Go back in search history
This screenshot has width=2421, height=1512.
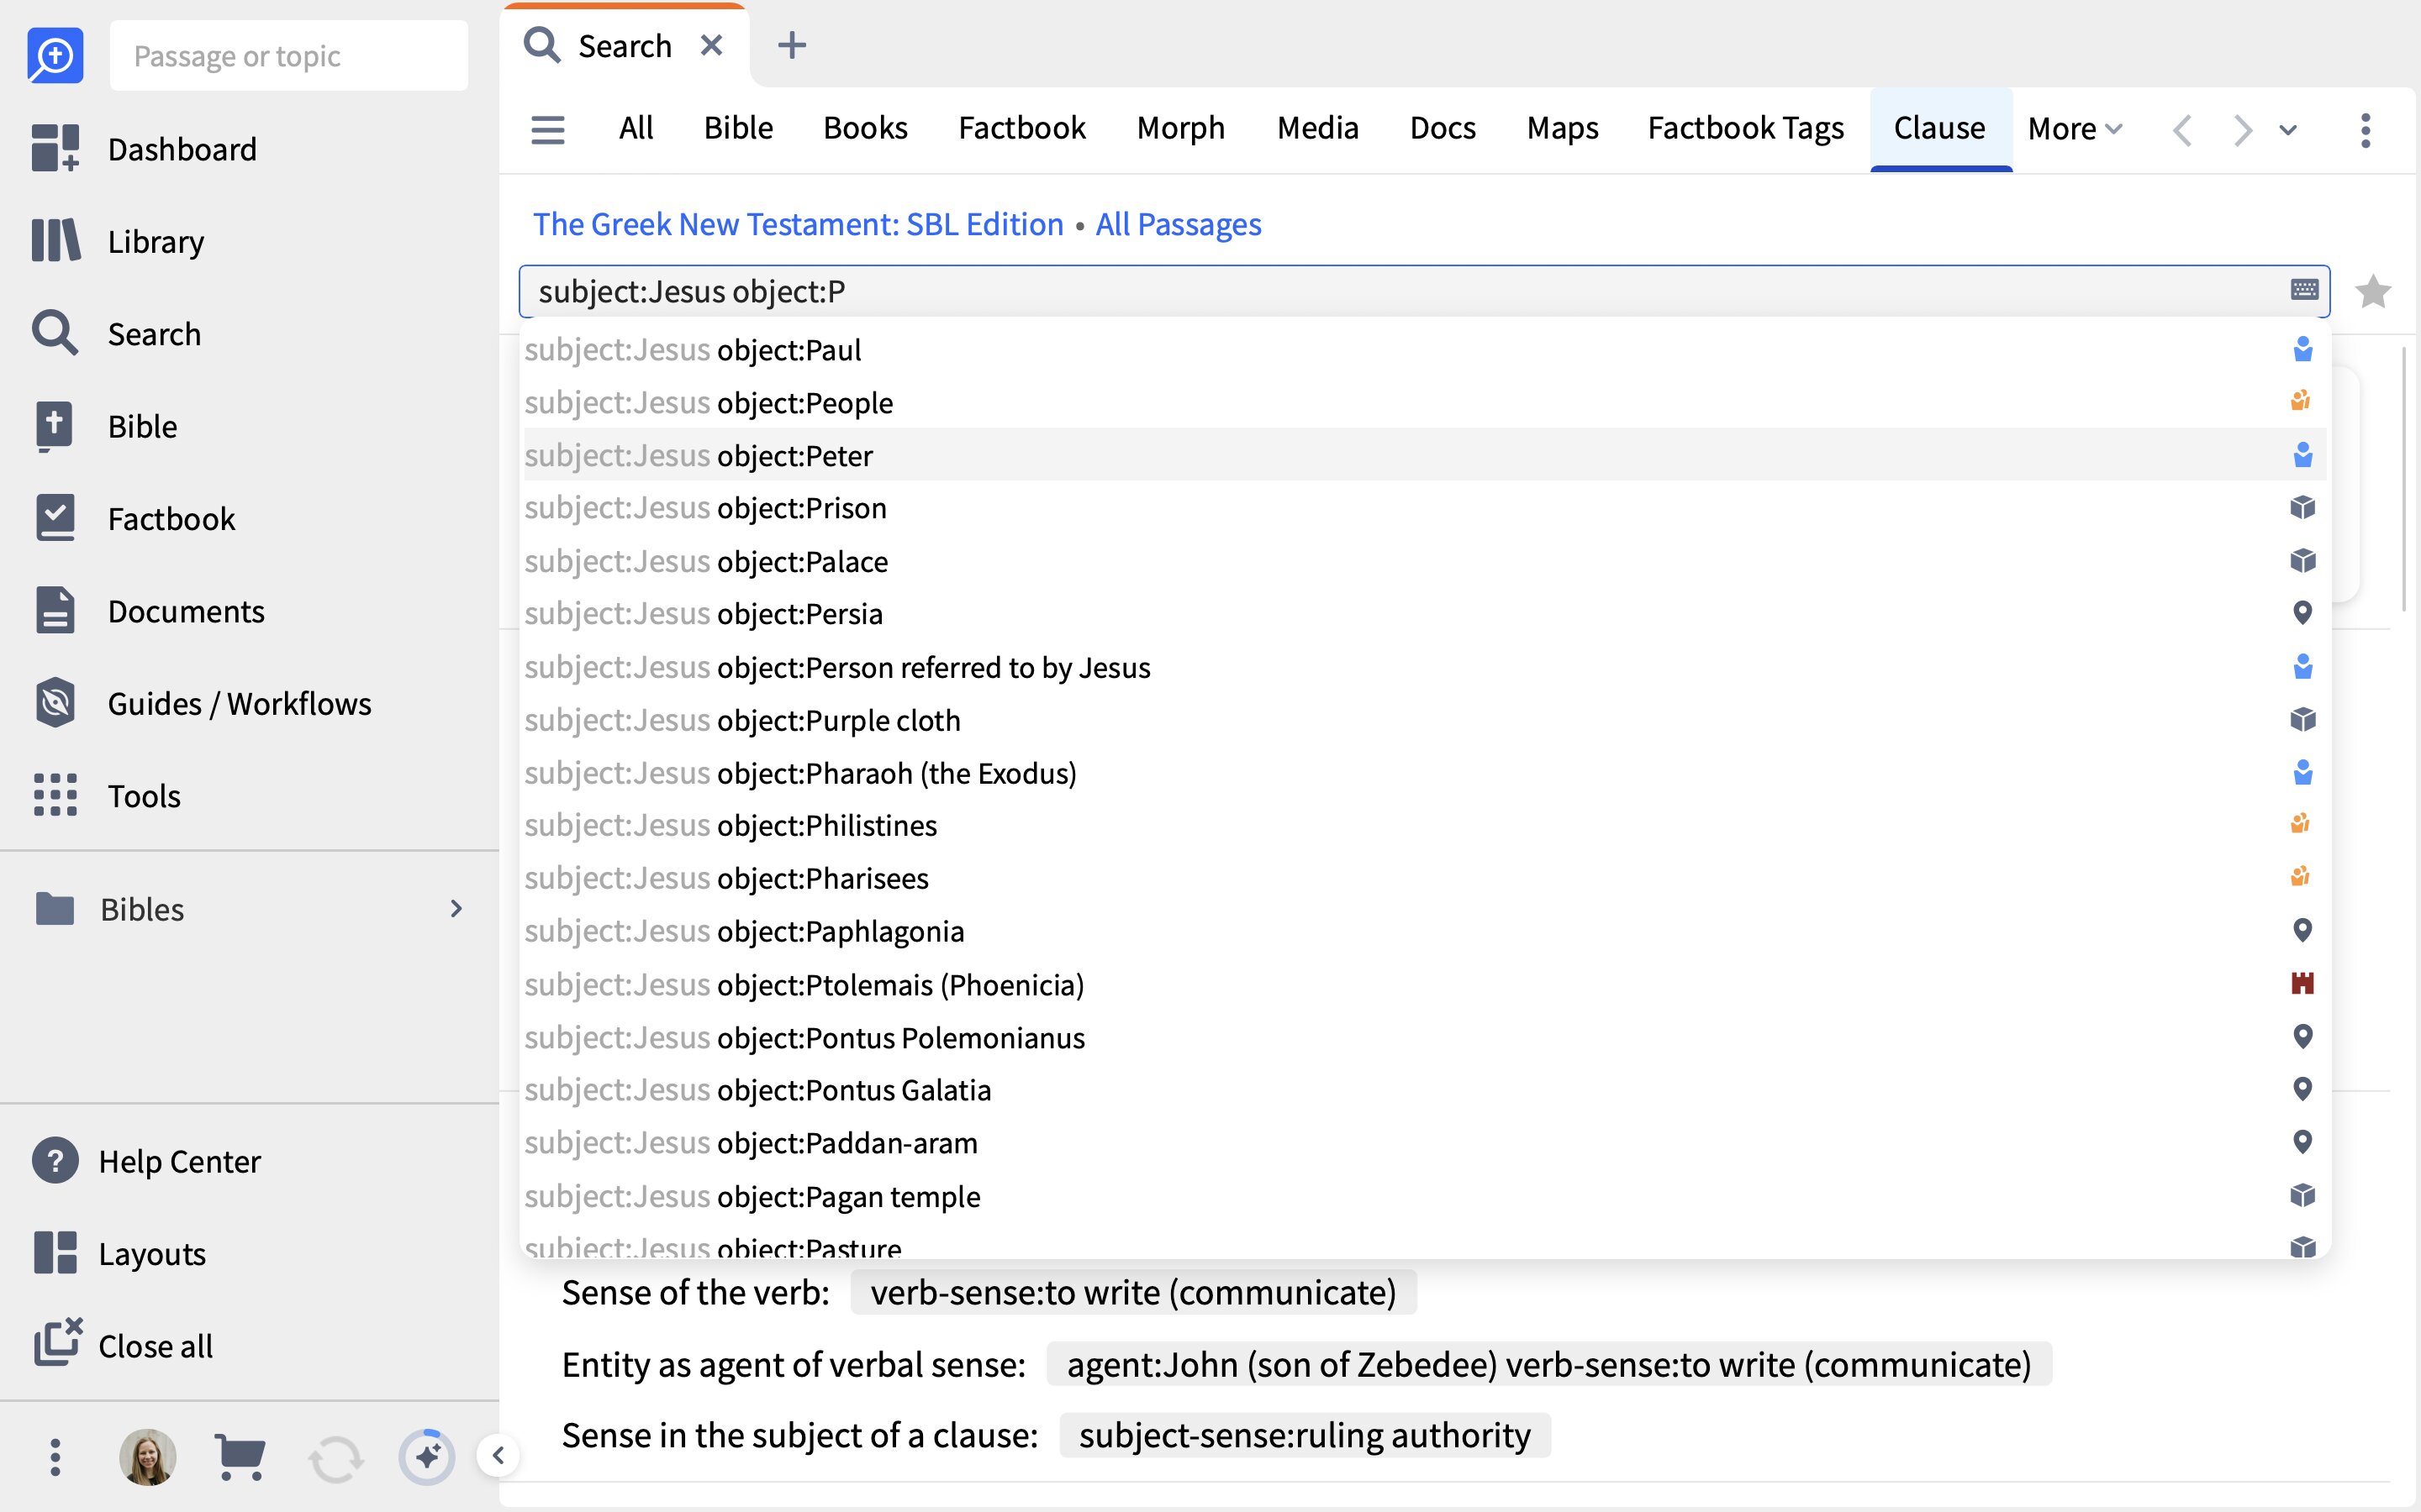[2183, 130]
